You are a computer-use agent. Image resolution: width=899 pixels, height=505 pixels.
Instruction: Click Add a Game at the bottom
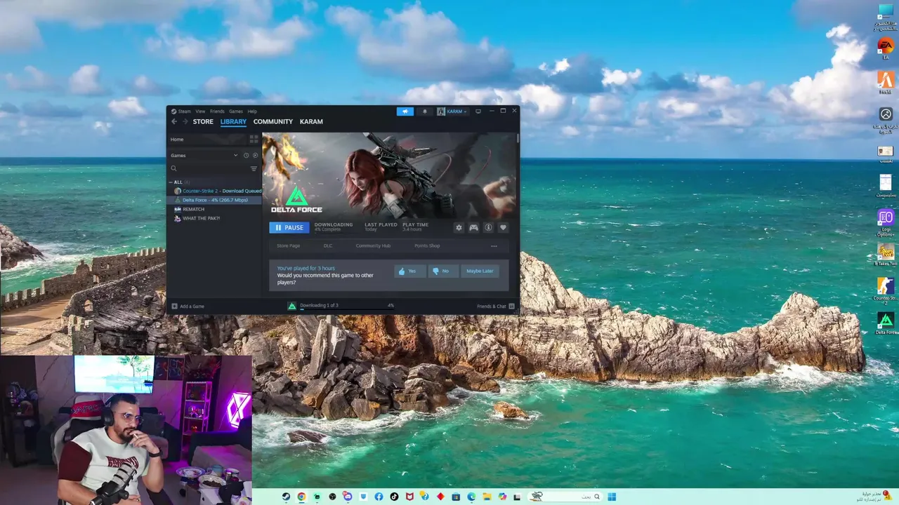pyautogui.click(x=188, y=306)
